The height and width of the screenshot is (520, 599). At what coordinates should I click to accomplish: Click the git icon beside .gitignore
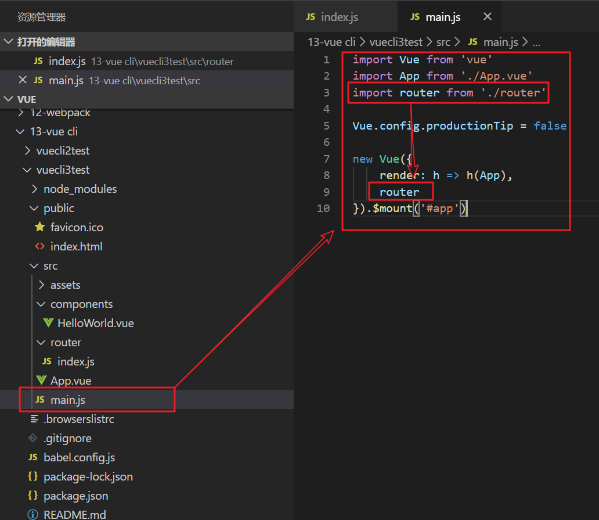point(33,438)
